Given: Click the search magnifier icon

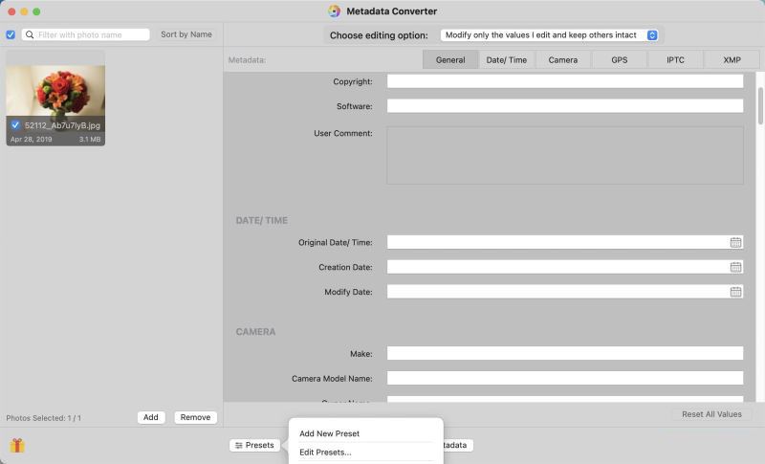Looking at the screenshot, I should [30, 34].
